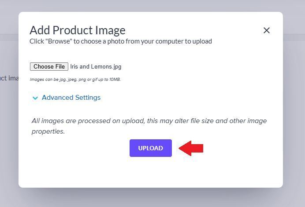Click the Browse instruction subtitle text
This screenshot has height=207, width=305.
(120, 41)
